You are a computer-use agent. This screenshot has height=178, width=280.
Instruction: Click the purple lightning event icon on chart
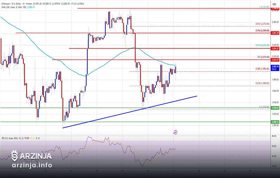175,132
